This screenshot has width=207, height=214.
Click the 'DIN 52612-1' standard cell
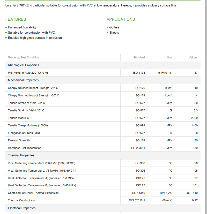(x=137, y=201)
